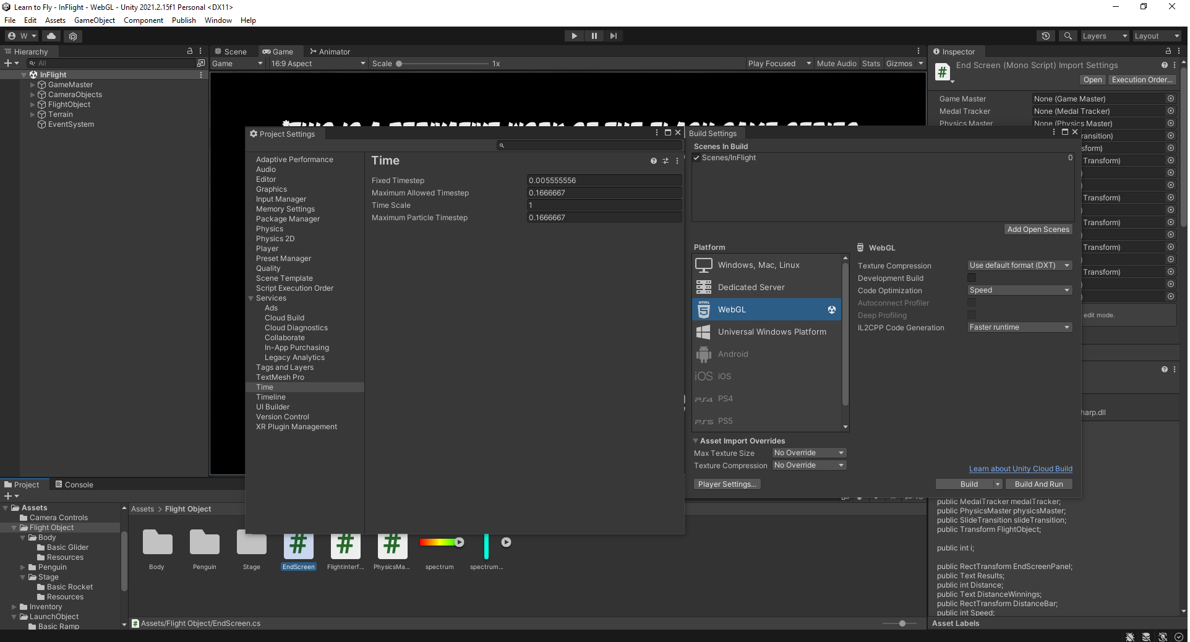Open the global search magnifier icon
Image resolution: width=1190 pixels, height=642 pixels.
pos(1068,36)
